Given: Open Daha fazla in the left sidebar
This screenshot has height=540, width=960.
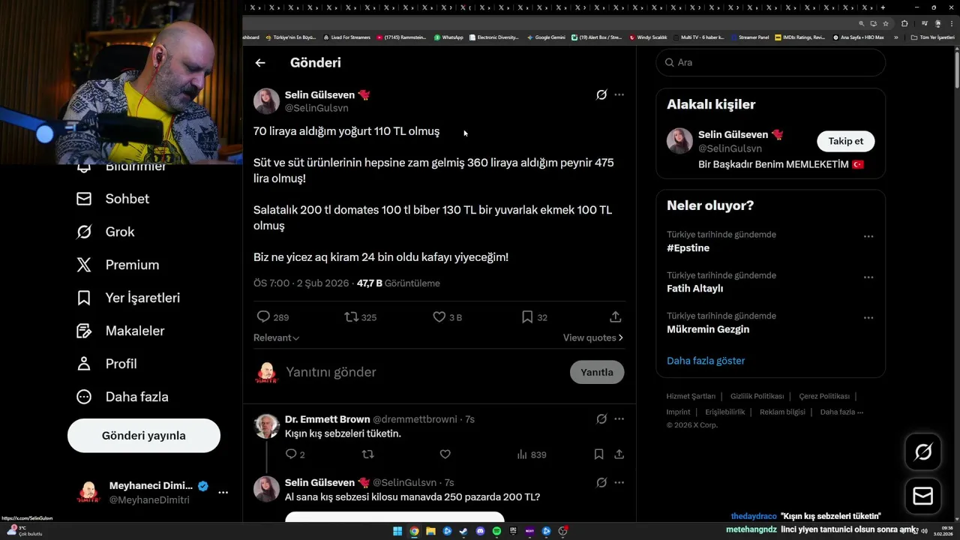Looking at the screenshot, I should tap(122, 397).
